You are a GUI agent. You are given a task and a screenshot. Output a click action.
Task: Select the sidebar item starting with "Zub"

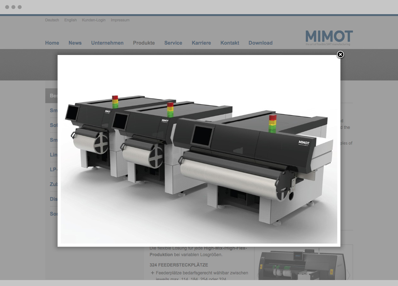pyautogui.click(x=53, y=184)
